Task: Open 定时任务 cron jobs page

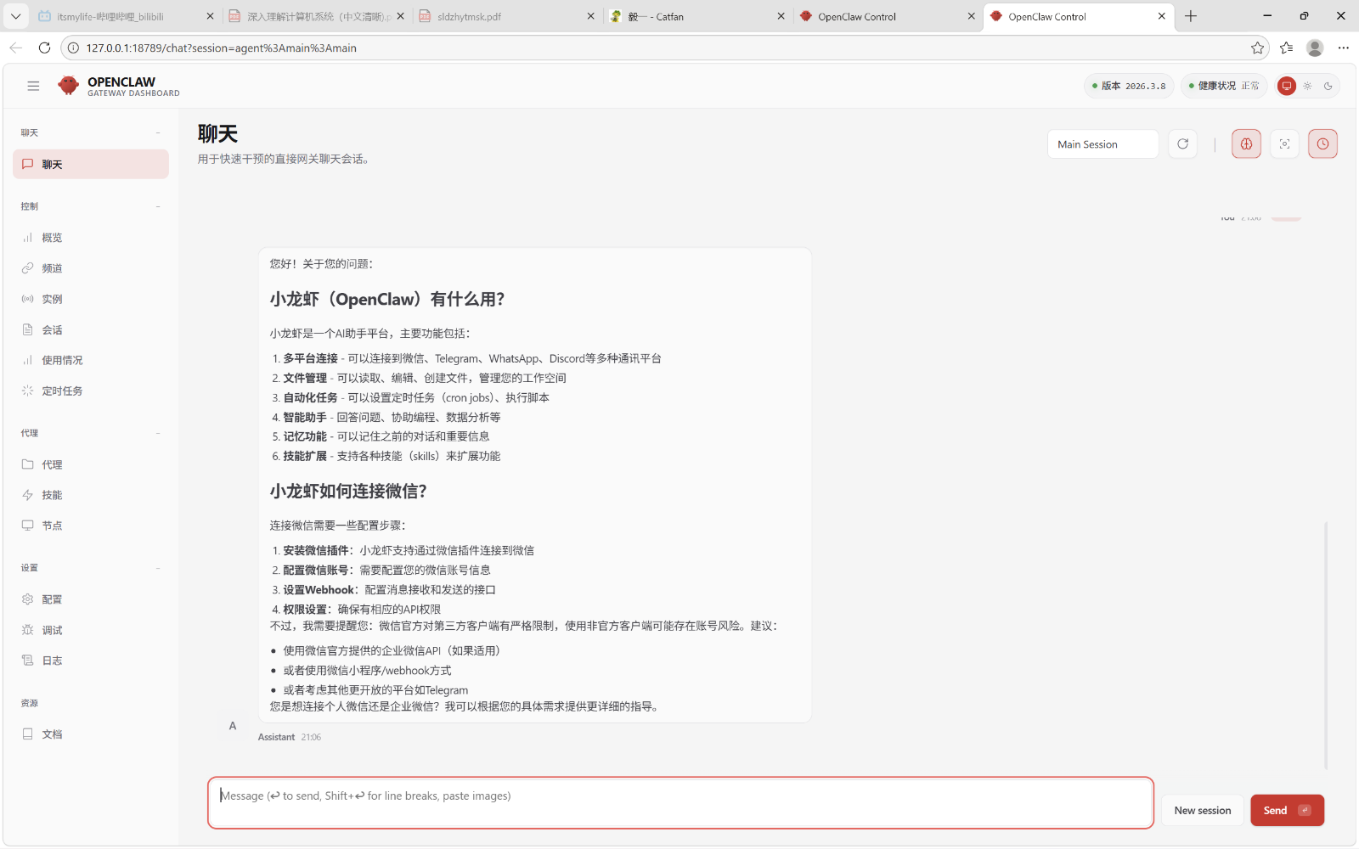Action: (x=91, y=391)
